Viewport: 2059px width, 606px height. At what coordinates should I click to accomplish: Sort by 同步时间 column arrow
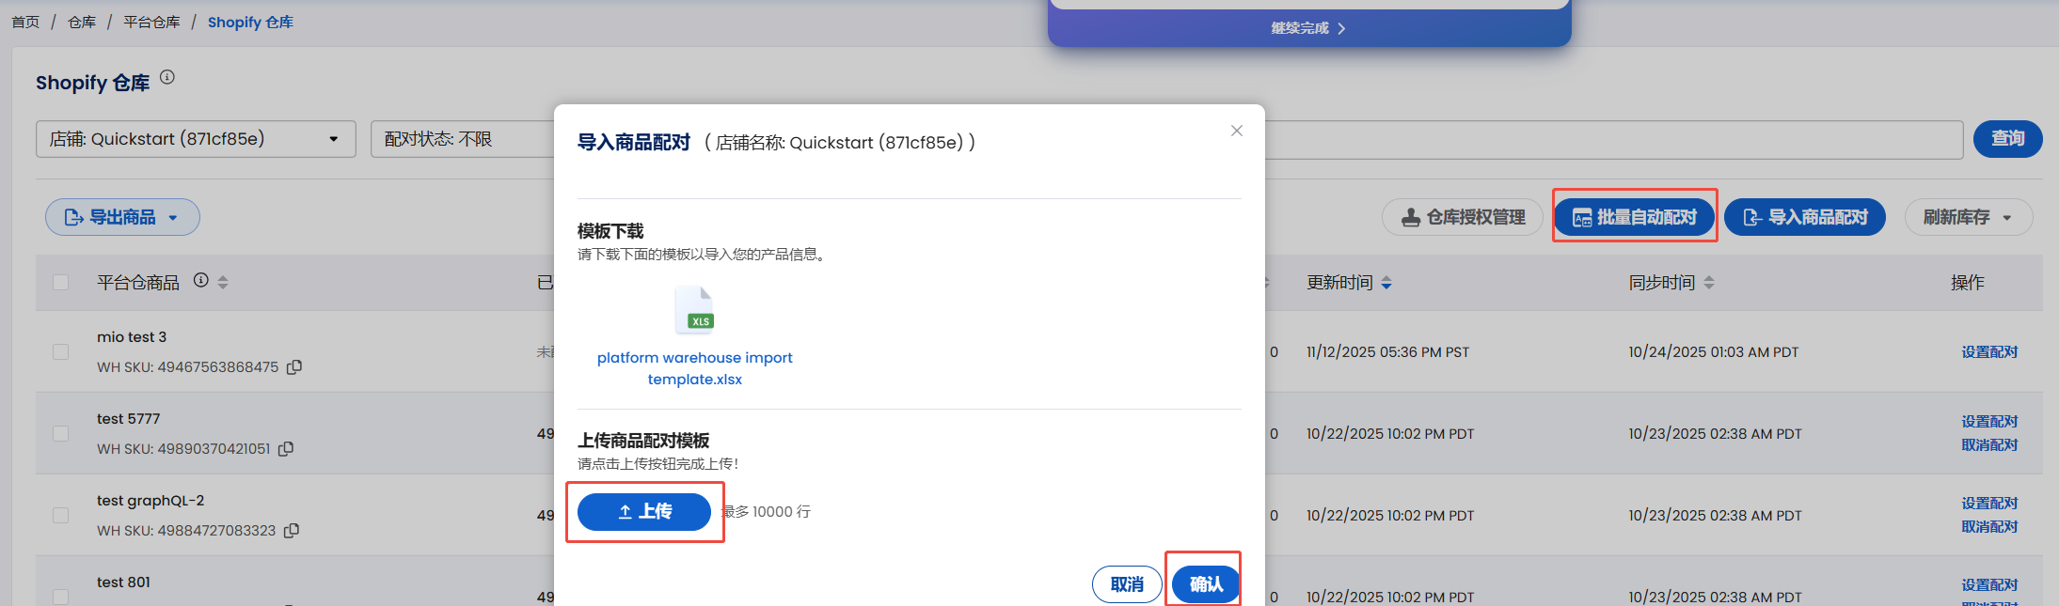point(1709,283)
